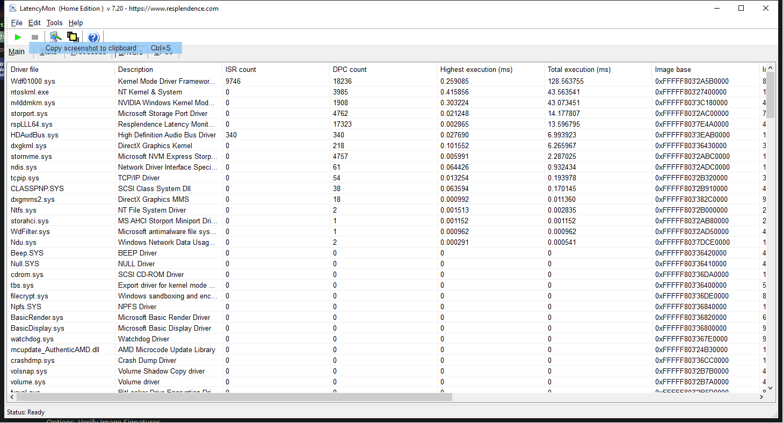Click the vertical scrollbar thumb

770,95
